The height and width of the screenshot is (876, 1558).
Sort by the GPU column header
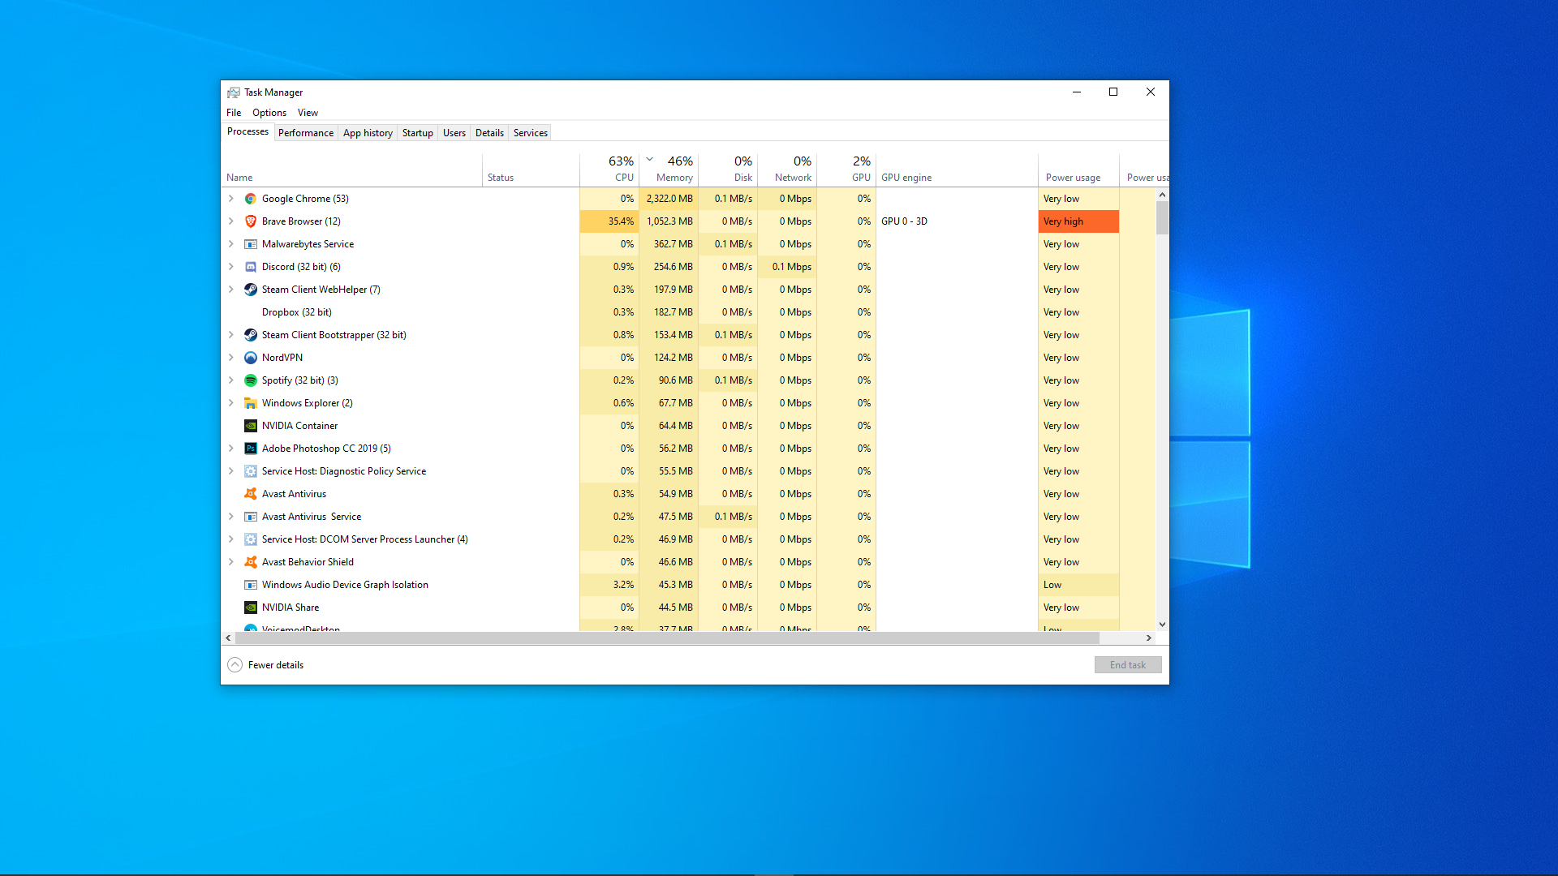[846, 170]
